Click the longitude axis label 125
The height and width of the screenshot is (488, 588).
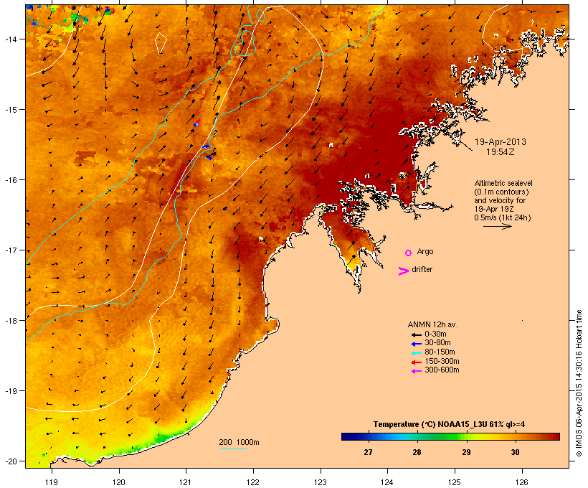[455, 482]
